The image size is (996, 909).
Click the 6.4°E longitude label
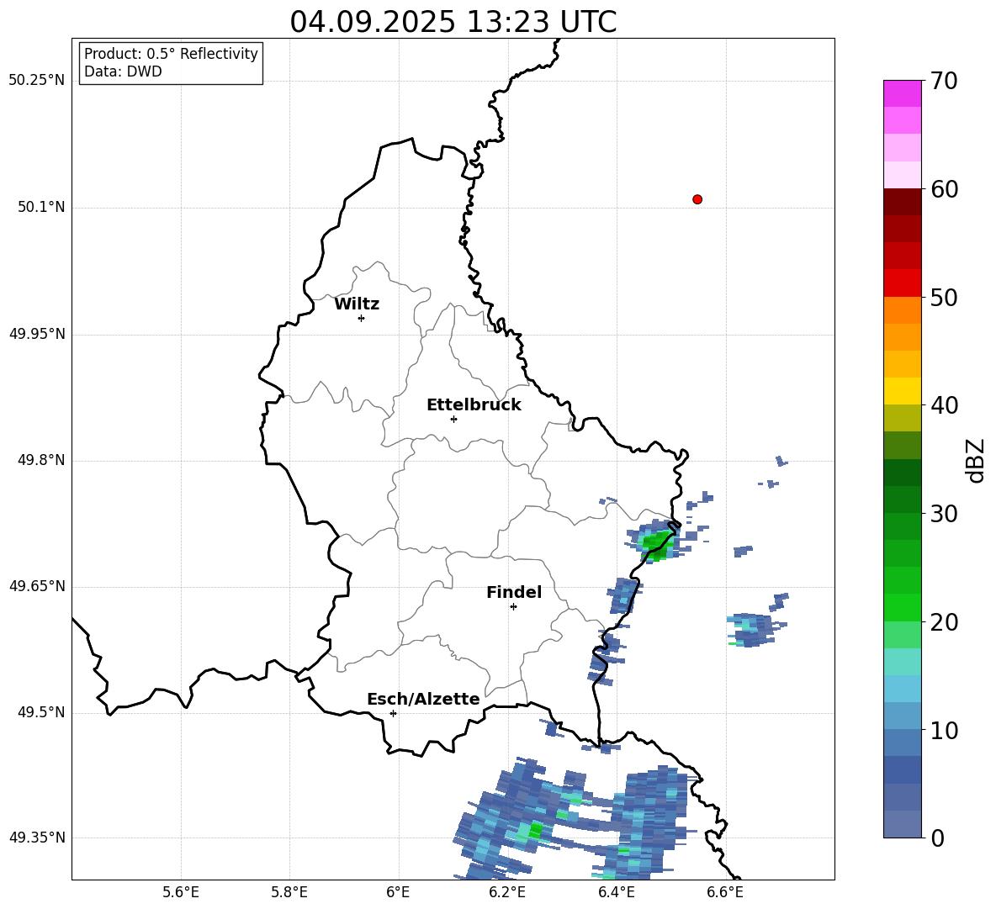pos(616,892)
